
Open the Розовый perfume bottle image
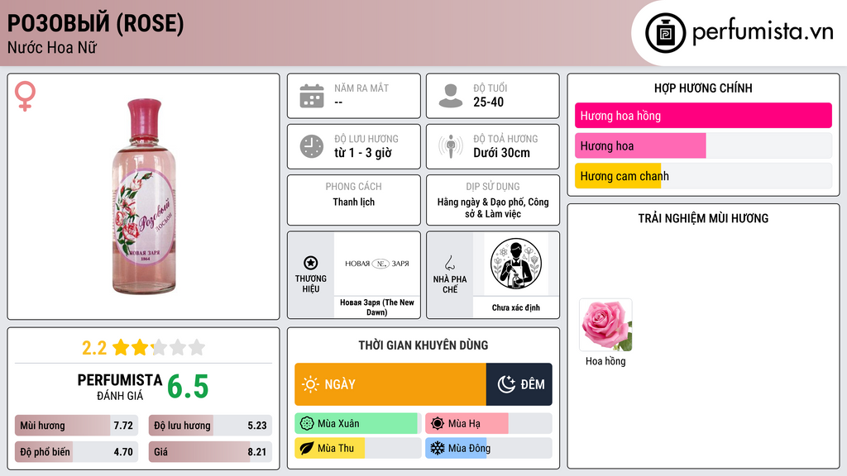pos(144,197)
